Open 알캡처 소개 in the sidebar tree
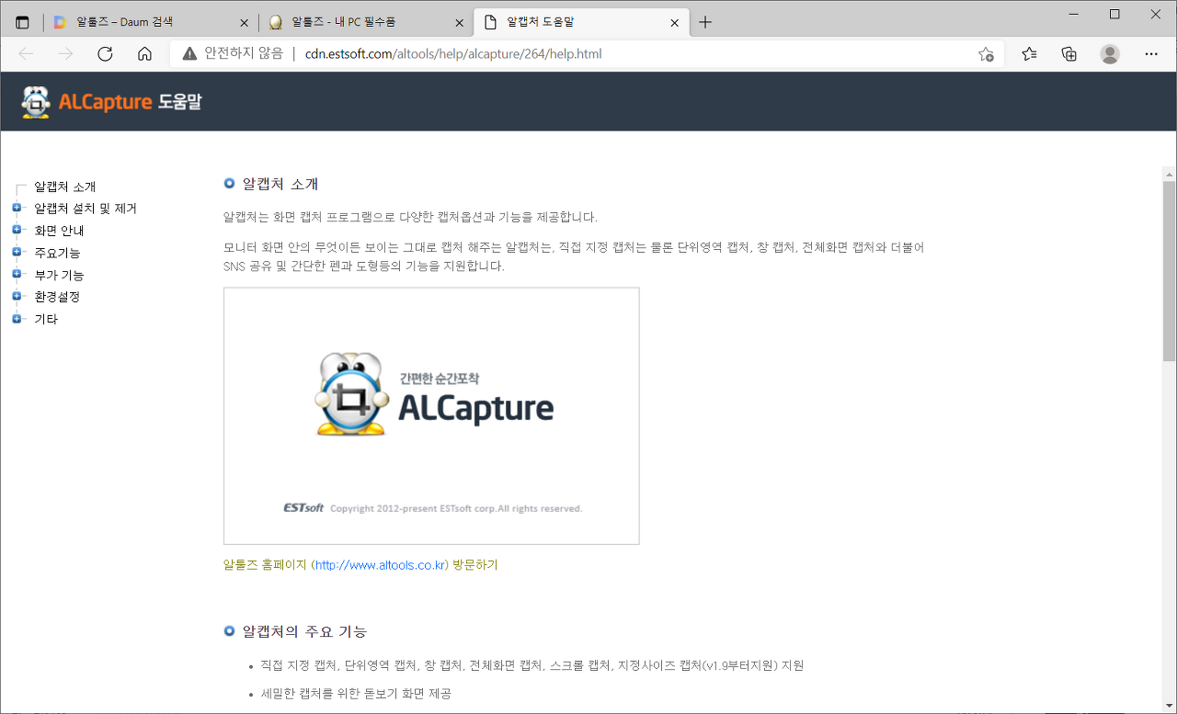 pos(65,187)
